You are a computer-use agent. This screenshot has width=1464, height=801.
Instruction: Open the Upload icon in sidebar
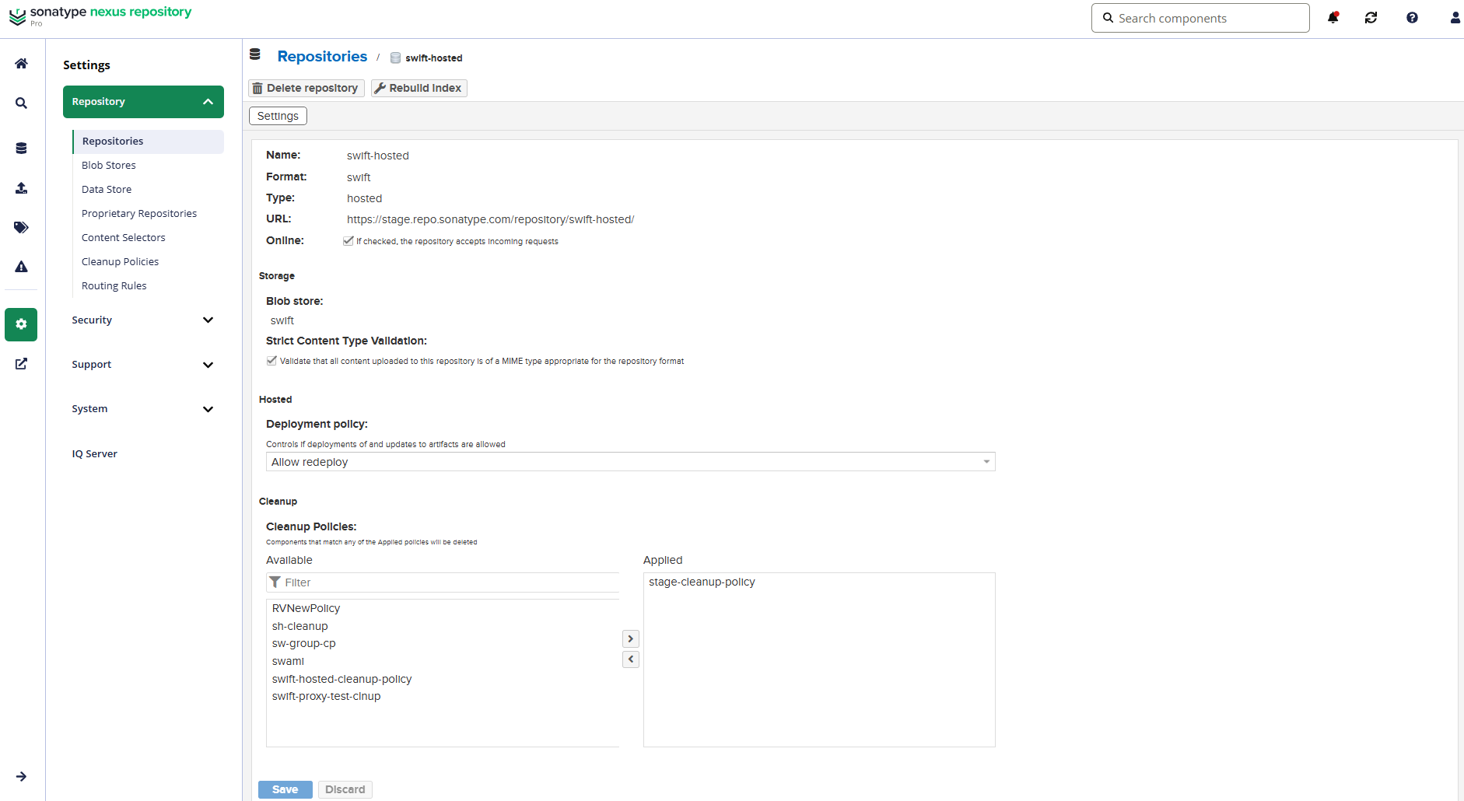[21, 187]
